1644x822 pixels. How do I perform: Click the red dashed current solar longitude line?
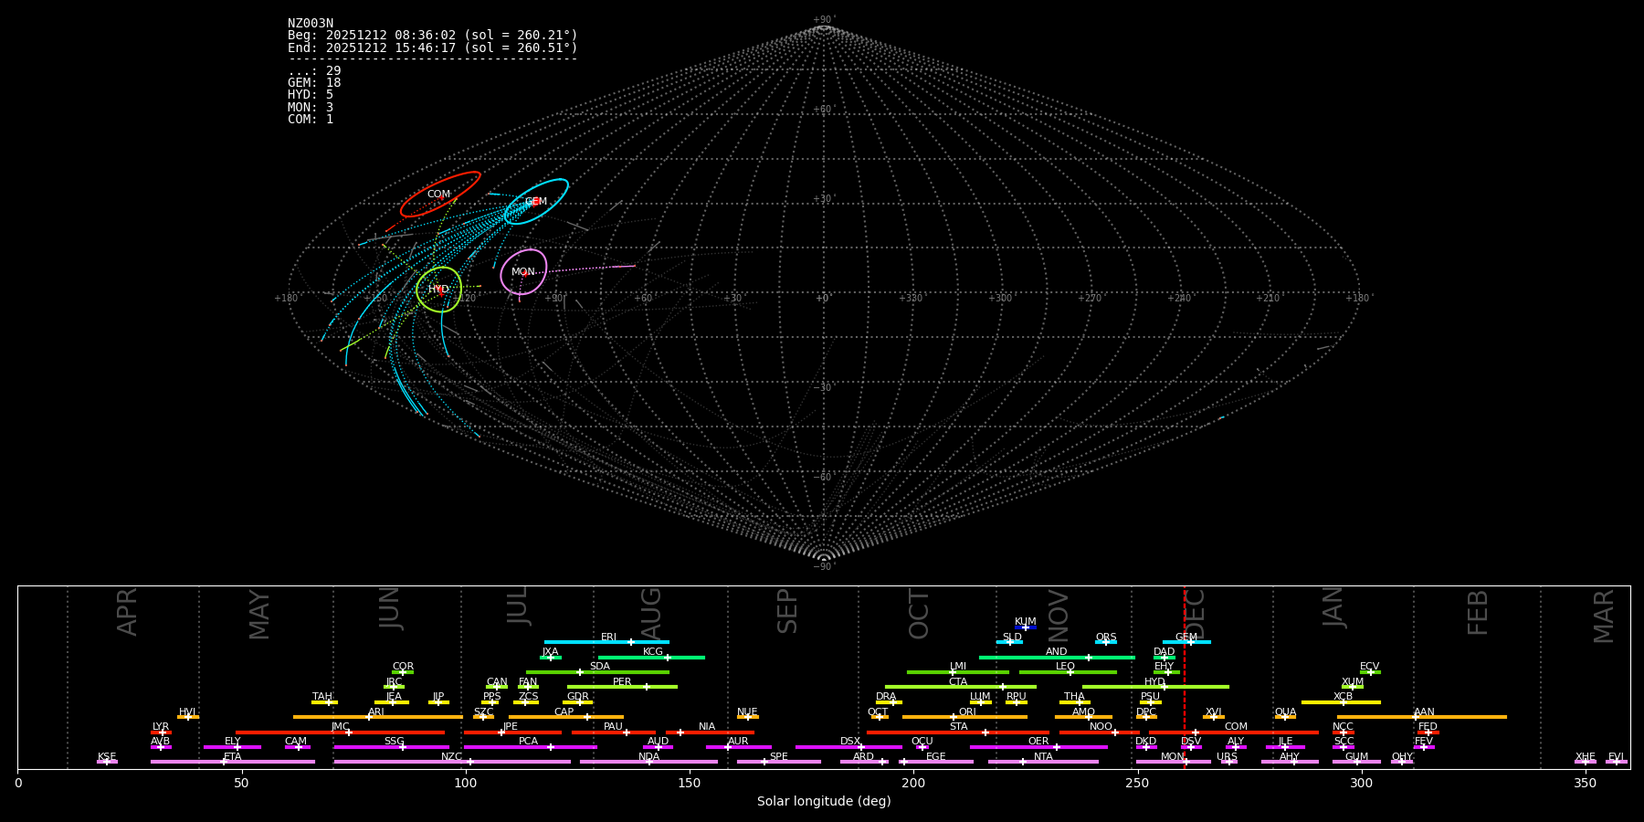pyautogui.click(x=1185, y=677)
